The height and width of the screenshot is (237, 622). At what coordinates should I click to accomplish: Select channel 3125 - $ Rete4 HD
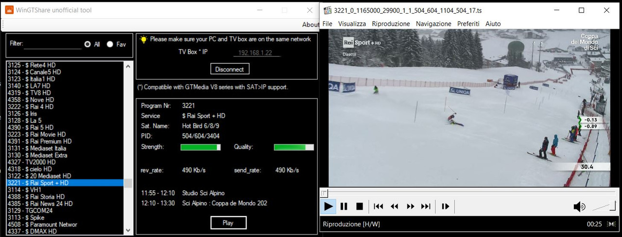click(65, 65)
